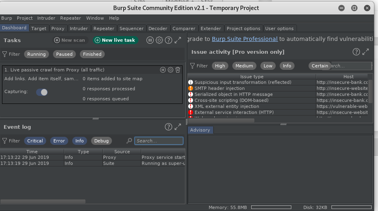Click the Memory usage bar
This screenshot has width=378, height=211.
[x=271, y=207]
